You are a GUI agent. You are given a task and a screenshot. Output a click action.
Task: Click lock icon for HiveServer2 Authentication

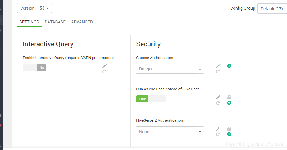(x=229, y=128)
